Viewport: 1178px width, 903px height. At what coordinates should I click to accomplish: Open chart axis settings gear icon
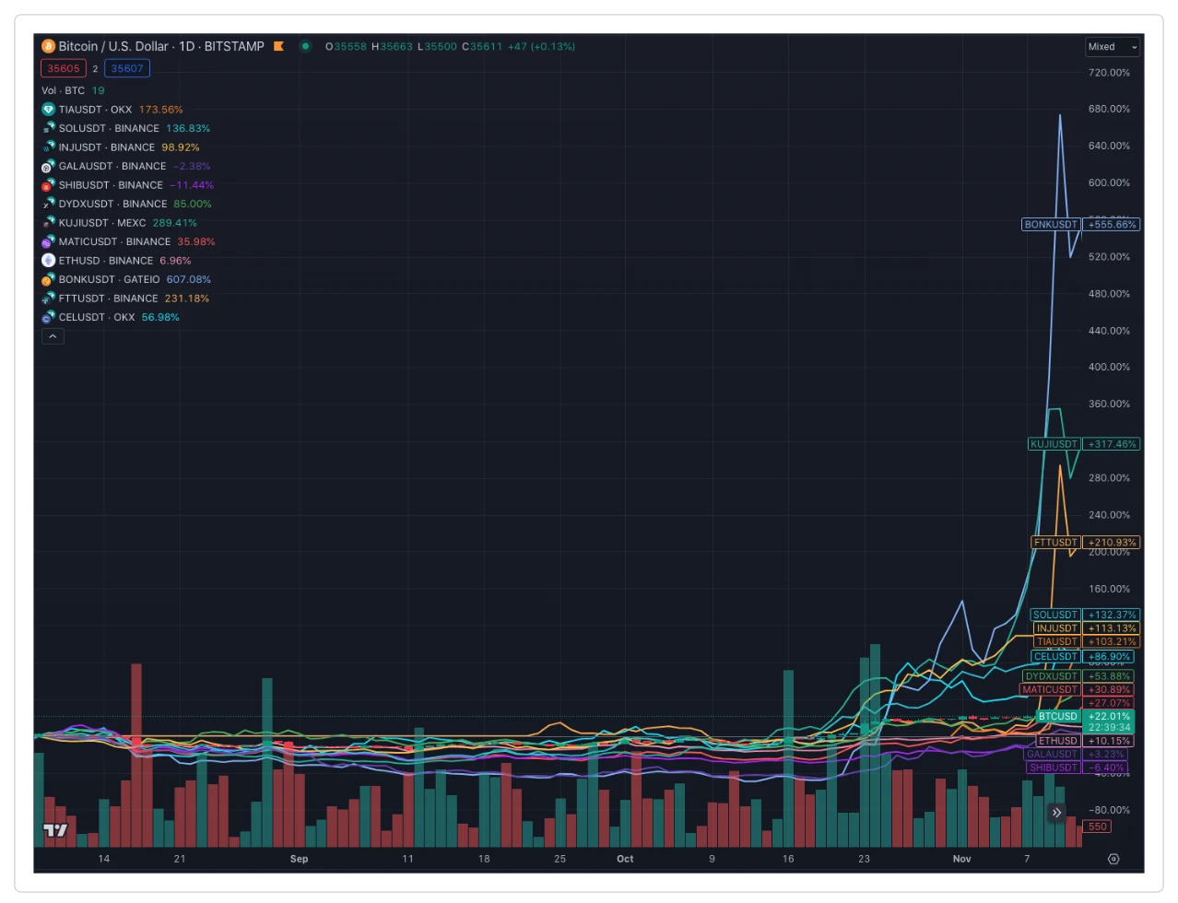pos(1113,859)
